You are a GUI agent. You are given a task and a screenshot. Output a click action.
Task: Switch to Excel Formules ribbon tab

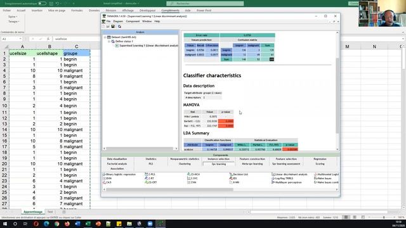click(x=77, y=11)
